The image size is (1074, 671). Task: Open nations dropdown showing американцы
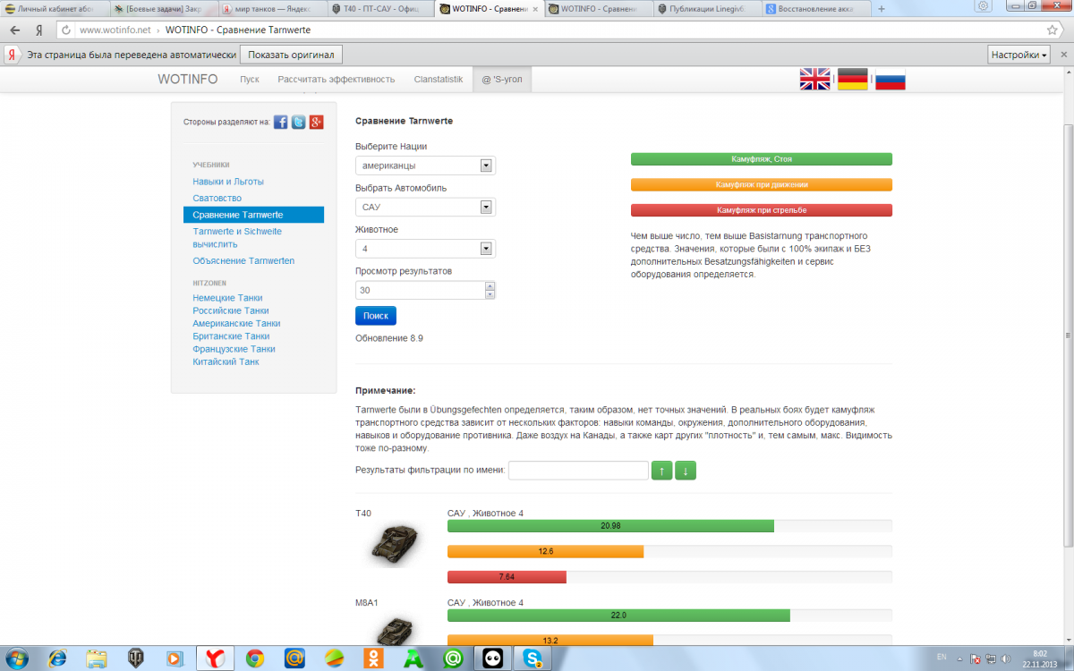tap(425, 166)
